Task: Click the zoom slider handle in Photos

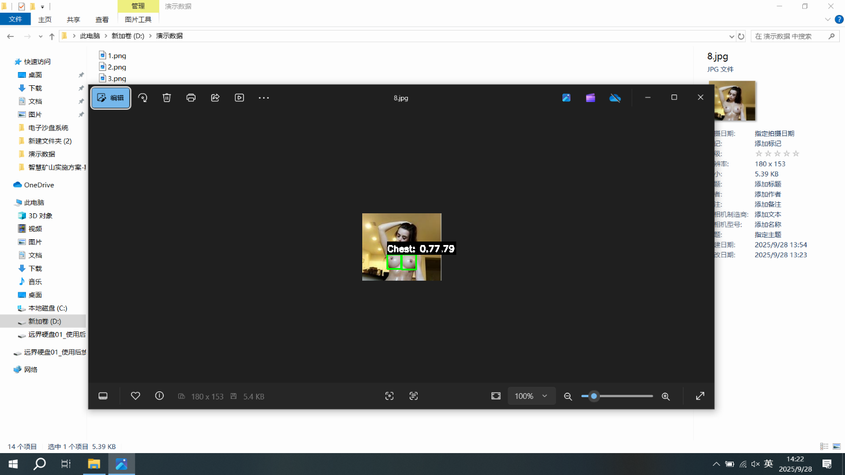Action: tap(594, 396)
